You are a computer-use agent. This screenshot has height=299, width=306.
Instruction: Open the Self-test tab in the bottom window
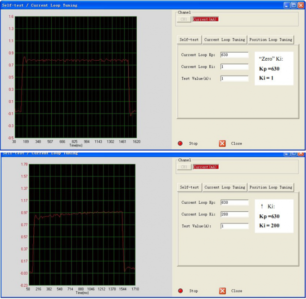tap(189, 187)
